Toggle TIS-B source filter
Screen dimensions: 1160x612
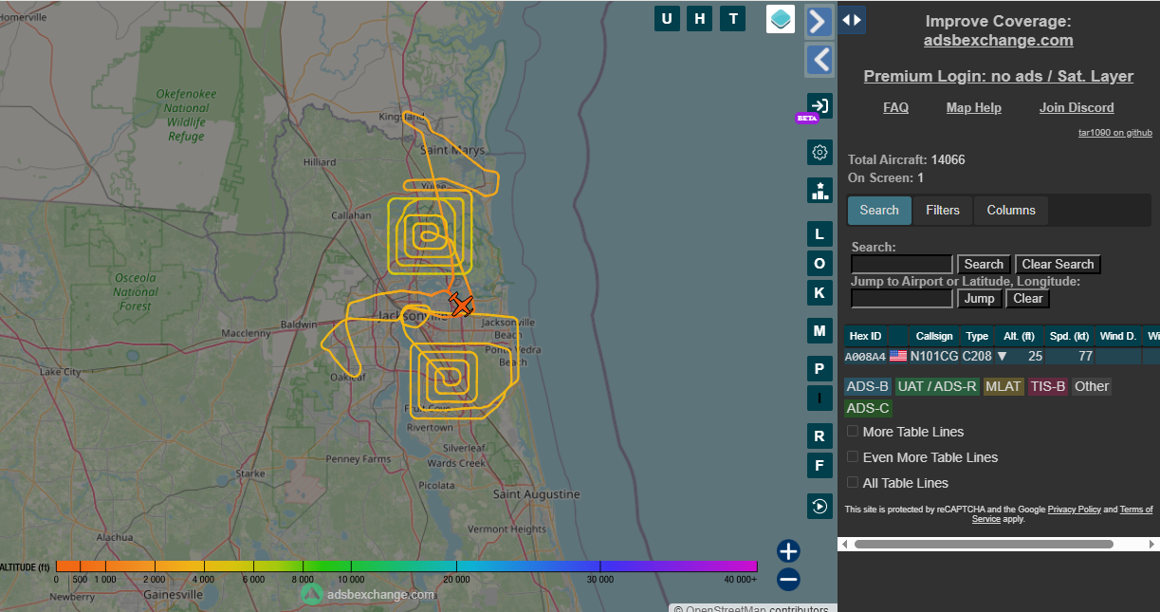(x=1048, y=386)
